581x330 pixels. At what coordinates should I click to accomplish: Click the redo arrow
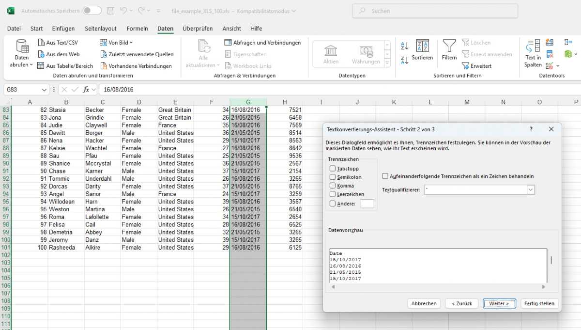tap(141, 11)
